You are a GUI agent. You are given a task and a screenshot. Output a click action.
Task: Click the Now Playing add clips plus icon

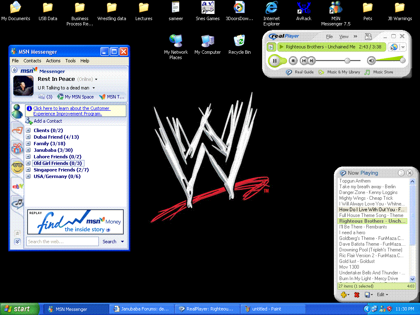tap(345, 295)
